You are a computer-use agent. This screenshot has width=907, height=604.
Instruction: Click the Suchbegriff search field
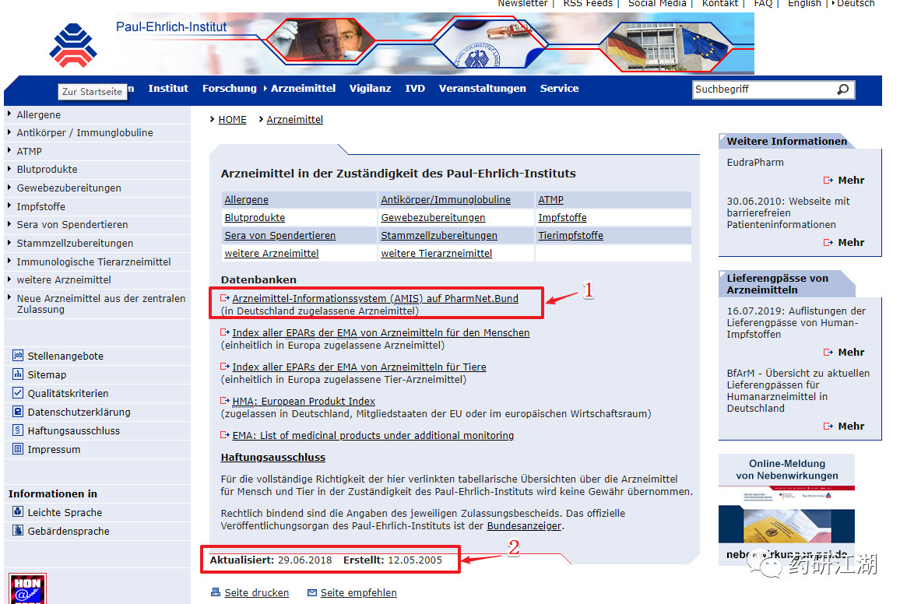764,89
